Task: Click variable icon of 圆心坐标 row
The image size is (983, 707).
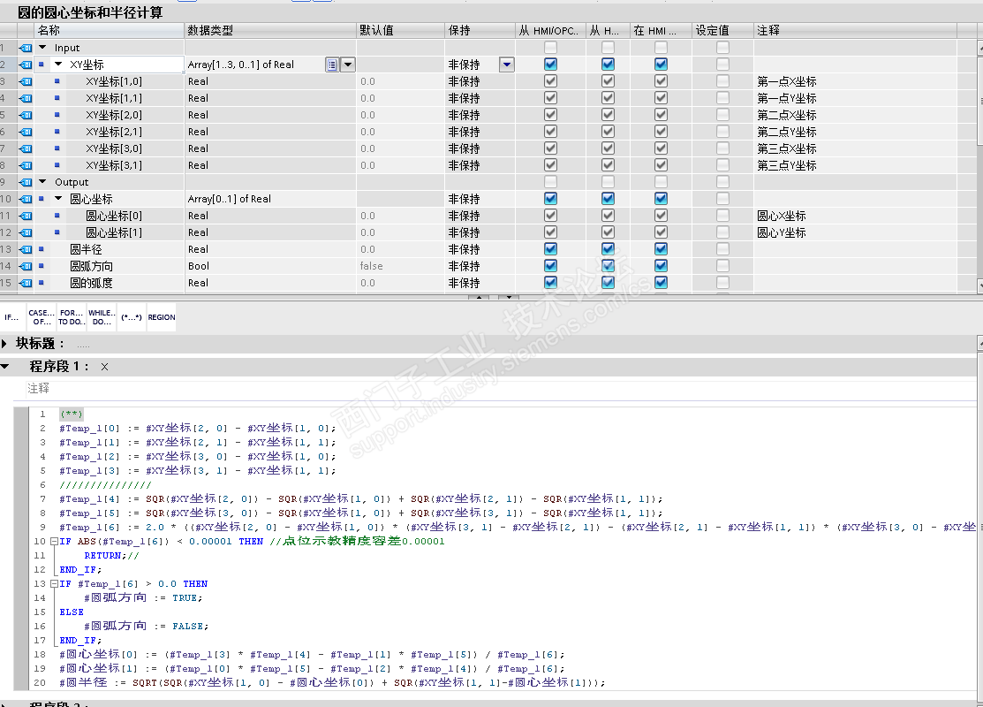Action: point(26,199)
